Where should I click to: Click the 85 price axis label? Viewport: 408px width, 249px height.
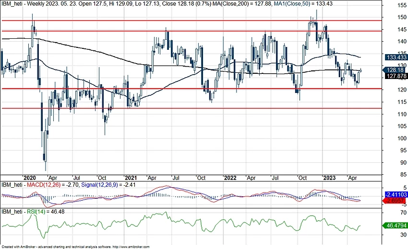[404, 175]
